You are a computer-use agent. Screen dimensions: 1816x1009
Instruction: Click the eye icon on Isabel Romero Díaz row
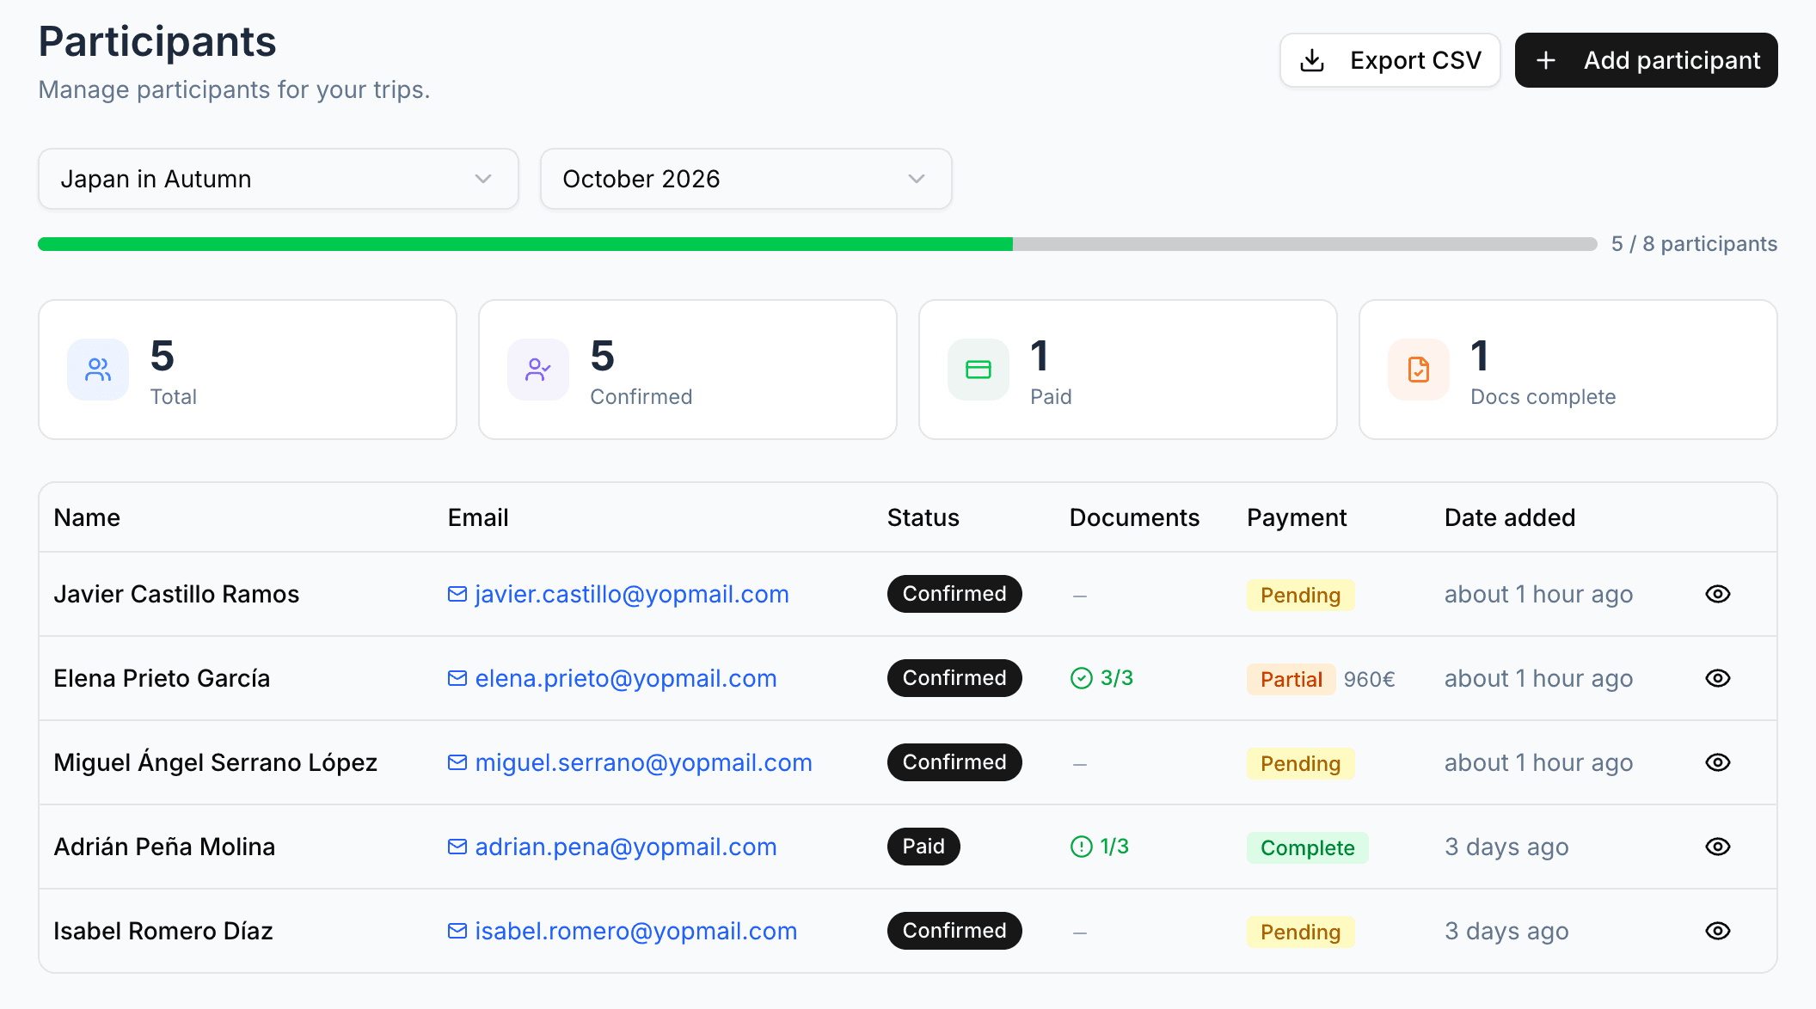point(1717,931)
